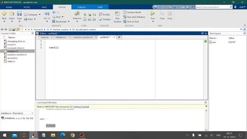Open the state.m editor tab
The image size is (247, 139).
tap(45, 37)
